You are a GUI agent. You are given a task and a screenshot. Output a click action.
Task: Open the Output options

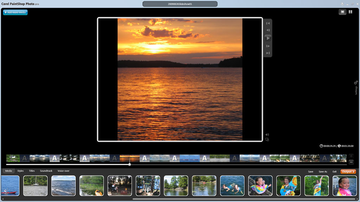[x=348, y=171]
